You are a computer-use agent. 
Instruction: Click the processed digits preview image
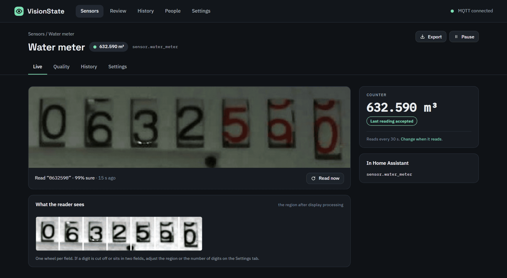point(119,233)
